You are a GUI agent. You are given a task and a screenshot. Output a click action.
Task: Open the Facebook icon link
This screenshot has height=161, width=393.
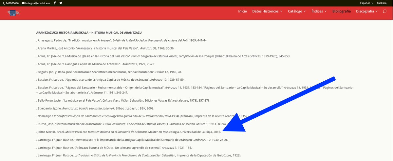[55, 3]
